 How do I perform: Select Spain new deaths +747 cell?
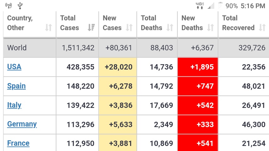[x=198, y=86]
